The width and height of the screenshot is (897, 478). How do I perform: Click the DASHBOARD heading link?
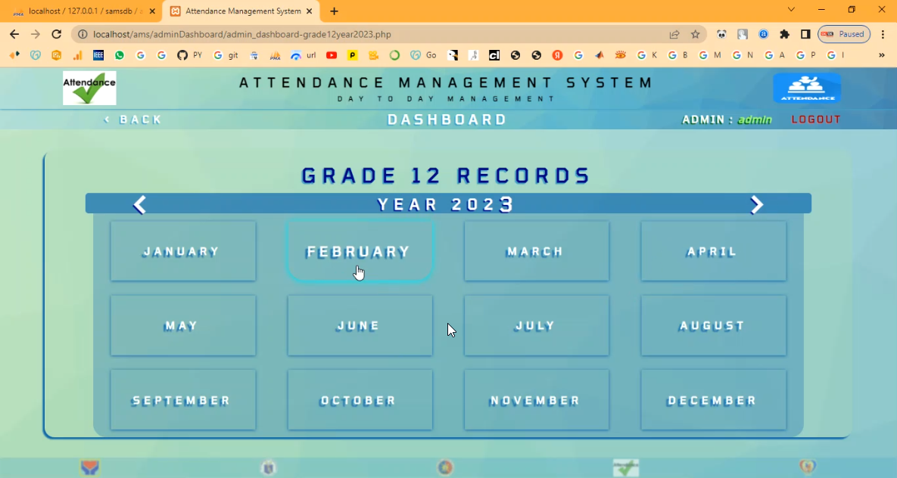point(447,119)
